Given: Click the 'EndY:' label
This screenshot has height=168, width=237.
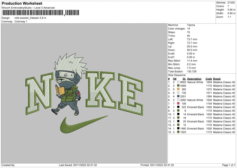Looking at the screenshot, I should [x=171, y=57].
